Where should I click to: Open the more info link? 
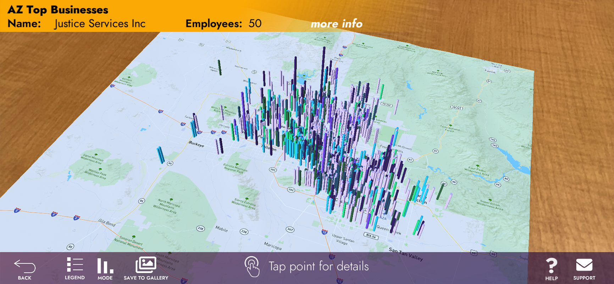(x=336, y=24)
